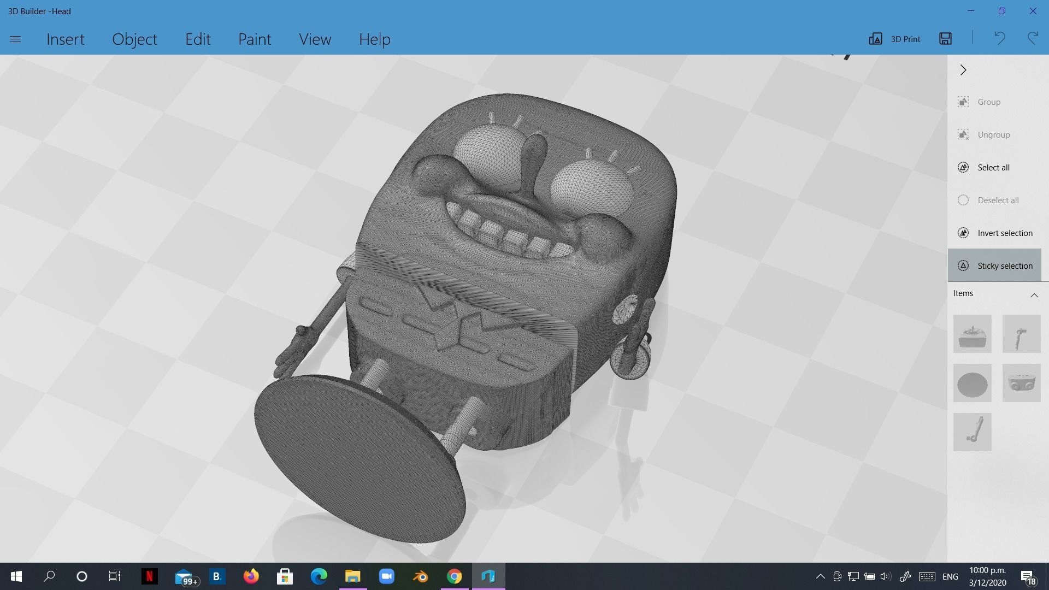The height and width of the screenshot is (590, 1049).
Task: Click Invert selection
Action: click(x=994, y=233)
